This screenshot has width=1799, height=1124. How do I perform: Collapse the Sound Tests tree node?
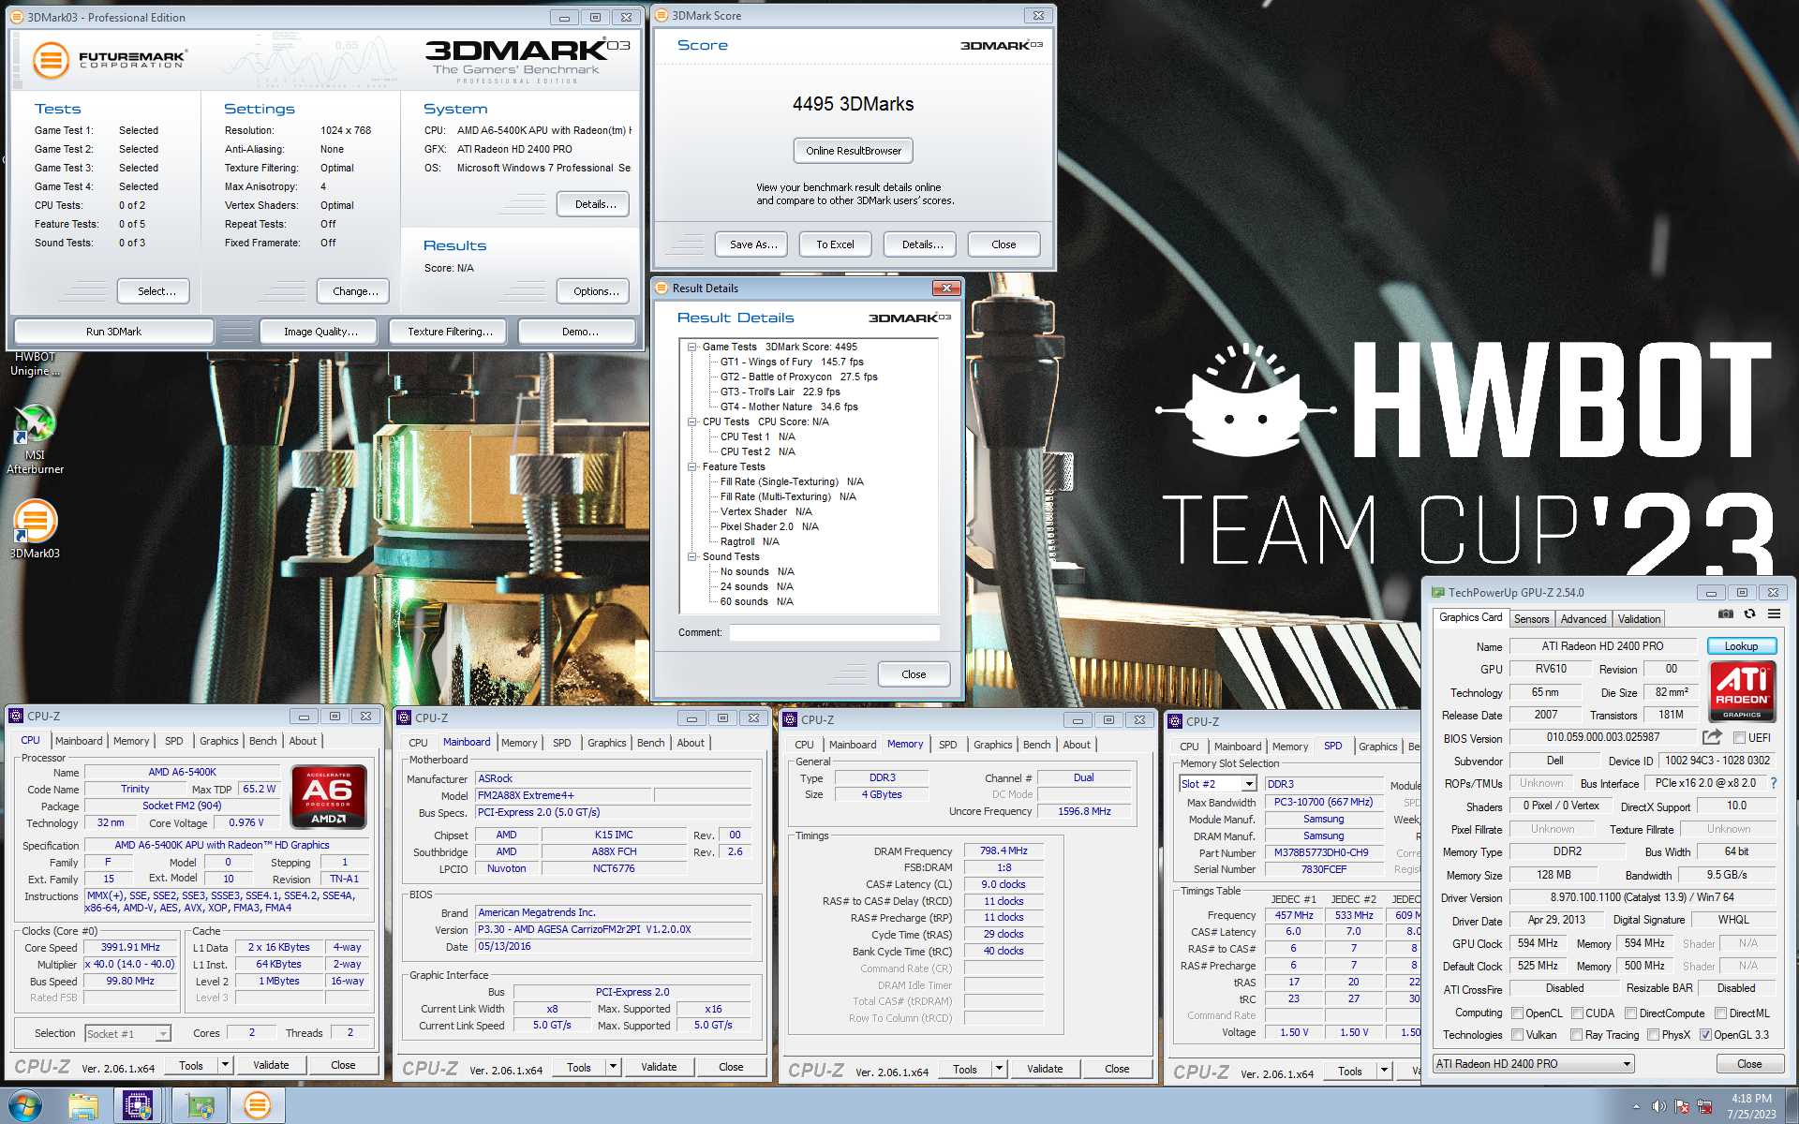pos(692,556)
